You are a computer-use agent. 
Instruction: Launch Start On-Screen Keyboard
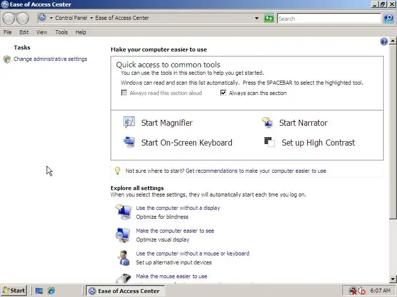coord(187,143)
